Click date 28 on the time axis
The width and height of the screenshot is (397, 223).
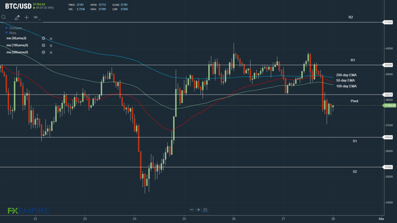(x=333, y=219)
